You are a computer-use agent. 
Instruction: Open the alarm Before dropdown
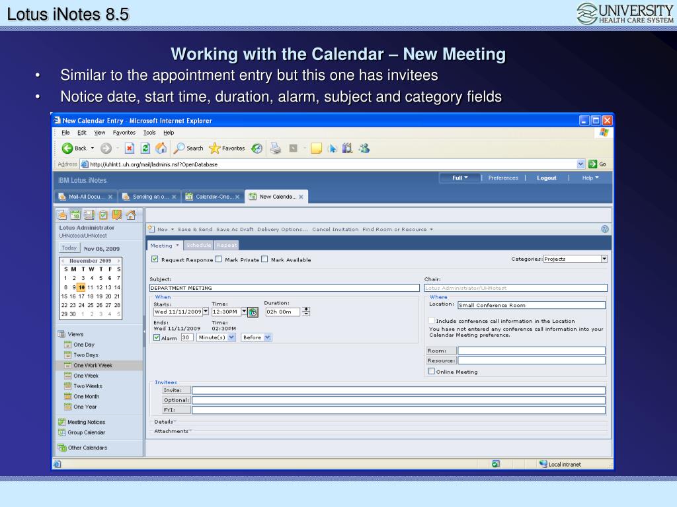[268, 337]
